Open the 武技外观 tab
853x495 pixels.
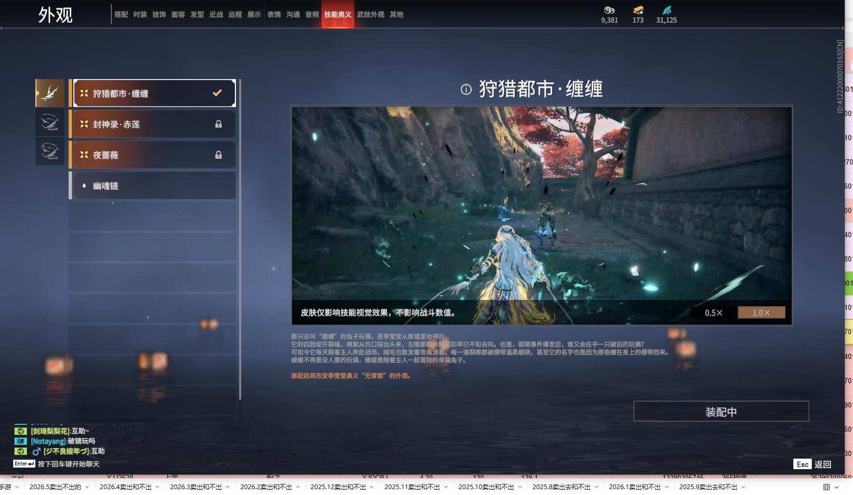point(371,15)
